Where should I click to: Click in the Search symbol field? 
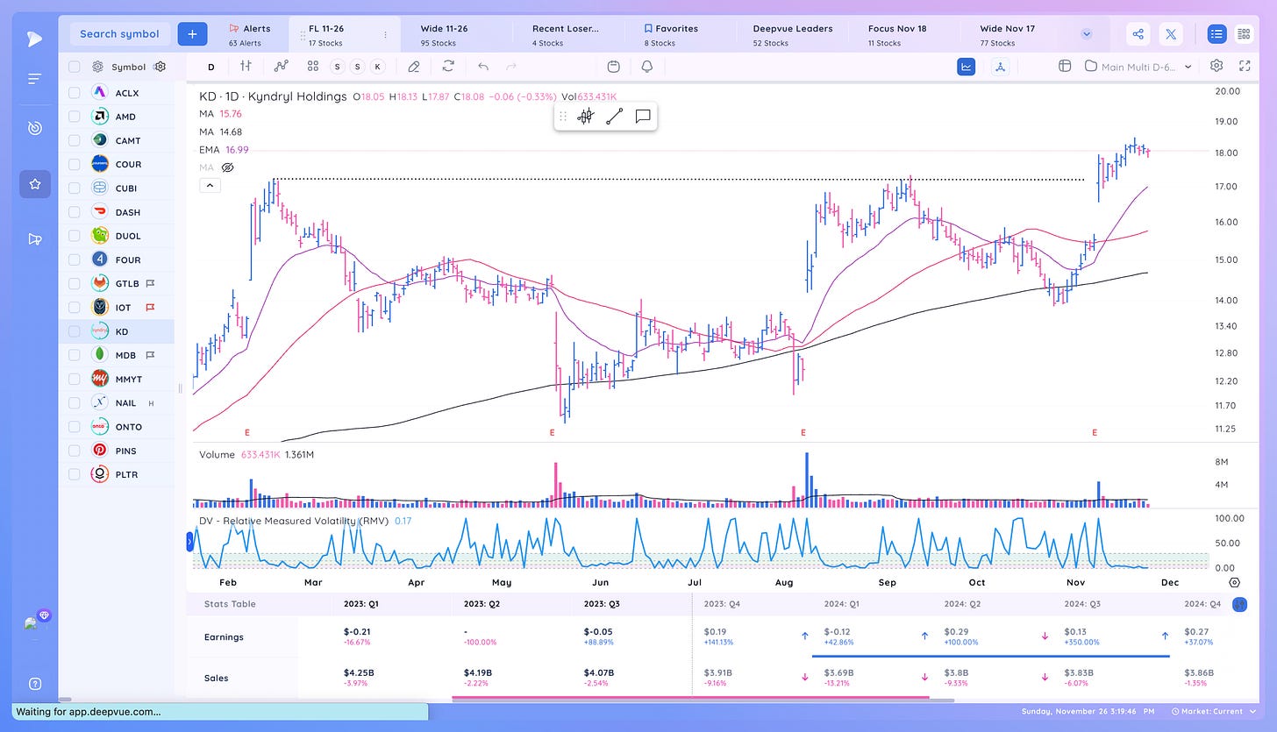120,34
